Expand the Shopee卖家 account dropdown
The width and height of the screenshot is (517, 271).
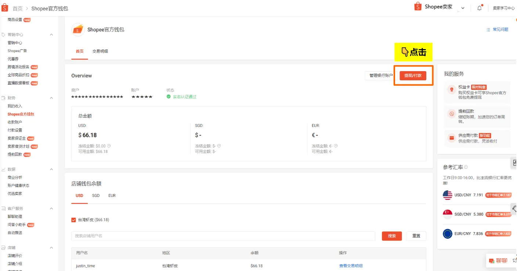(x=463, y=8)
